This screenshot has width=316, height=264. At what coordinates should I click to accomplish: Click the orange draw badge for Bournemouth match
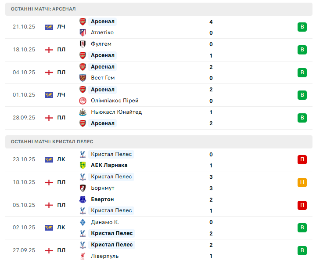pyautogui.click(x=302, y=182)
